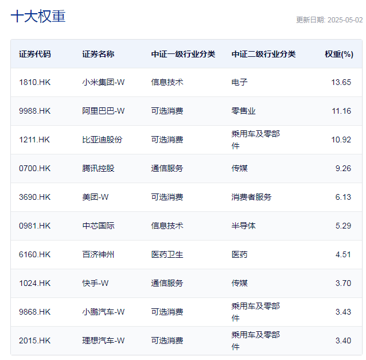The width and height of the screenshot is (366, 360).
Task: Select stock code 1024.HK
Action: point(35,284)
